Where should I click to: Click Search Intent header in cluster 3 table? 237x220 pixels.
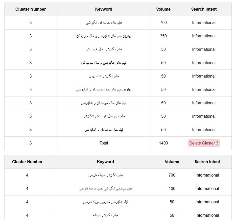tap(204, 9)
